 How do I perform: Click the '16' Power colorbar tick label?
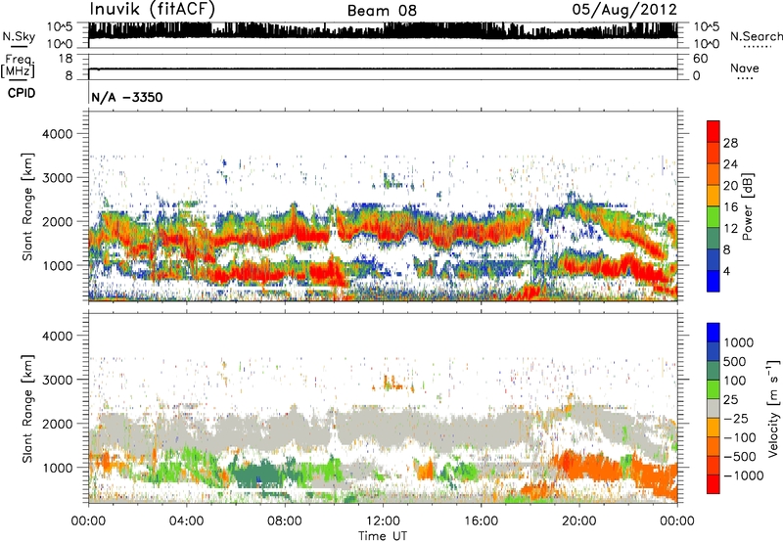[730, 207]
